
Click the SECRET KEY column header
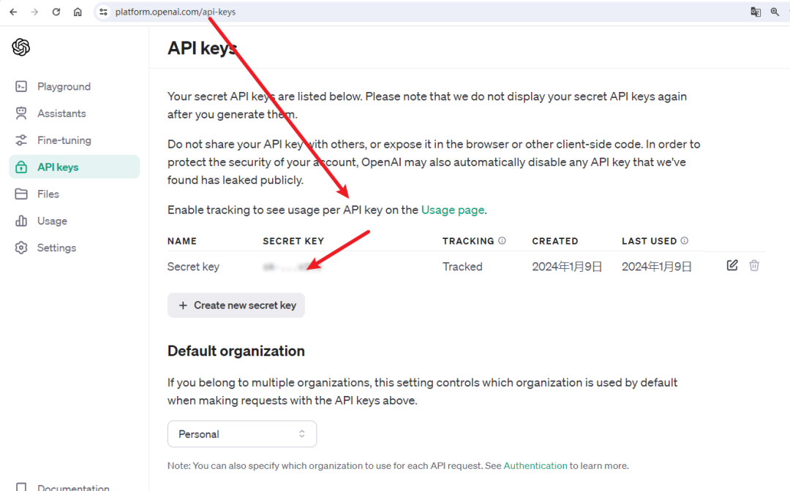(x=293, y=241)
